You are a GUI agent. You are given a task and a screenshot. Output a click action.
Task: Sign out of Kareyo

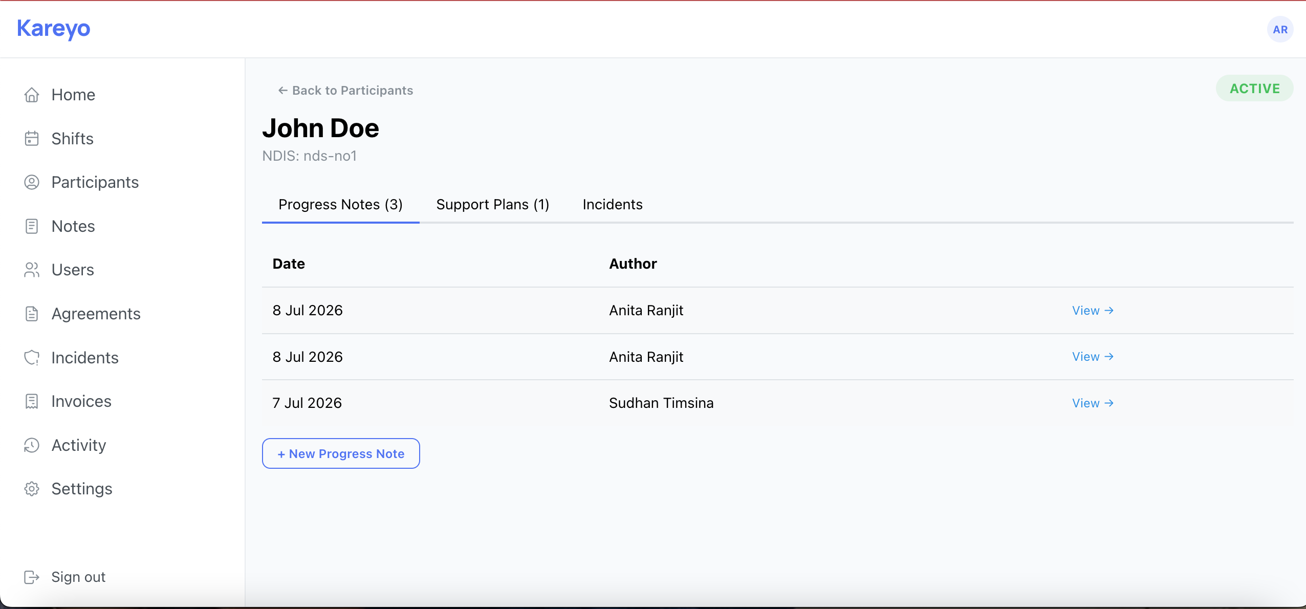tap(78, 577)
